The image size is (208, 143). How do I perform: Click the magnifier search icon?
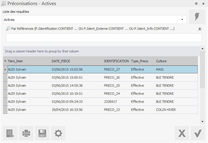coord(8,29)
